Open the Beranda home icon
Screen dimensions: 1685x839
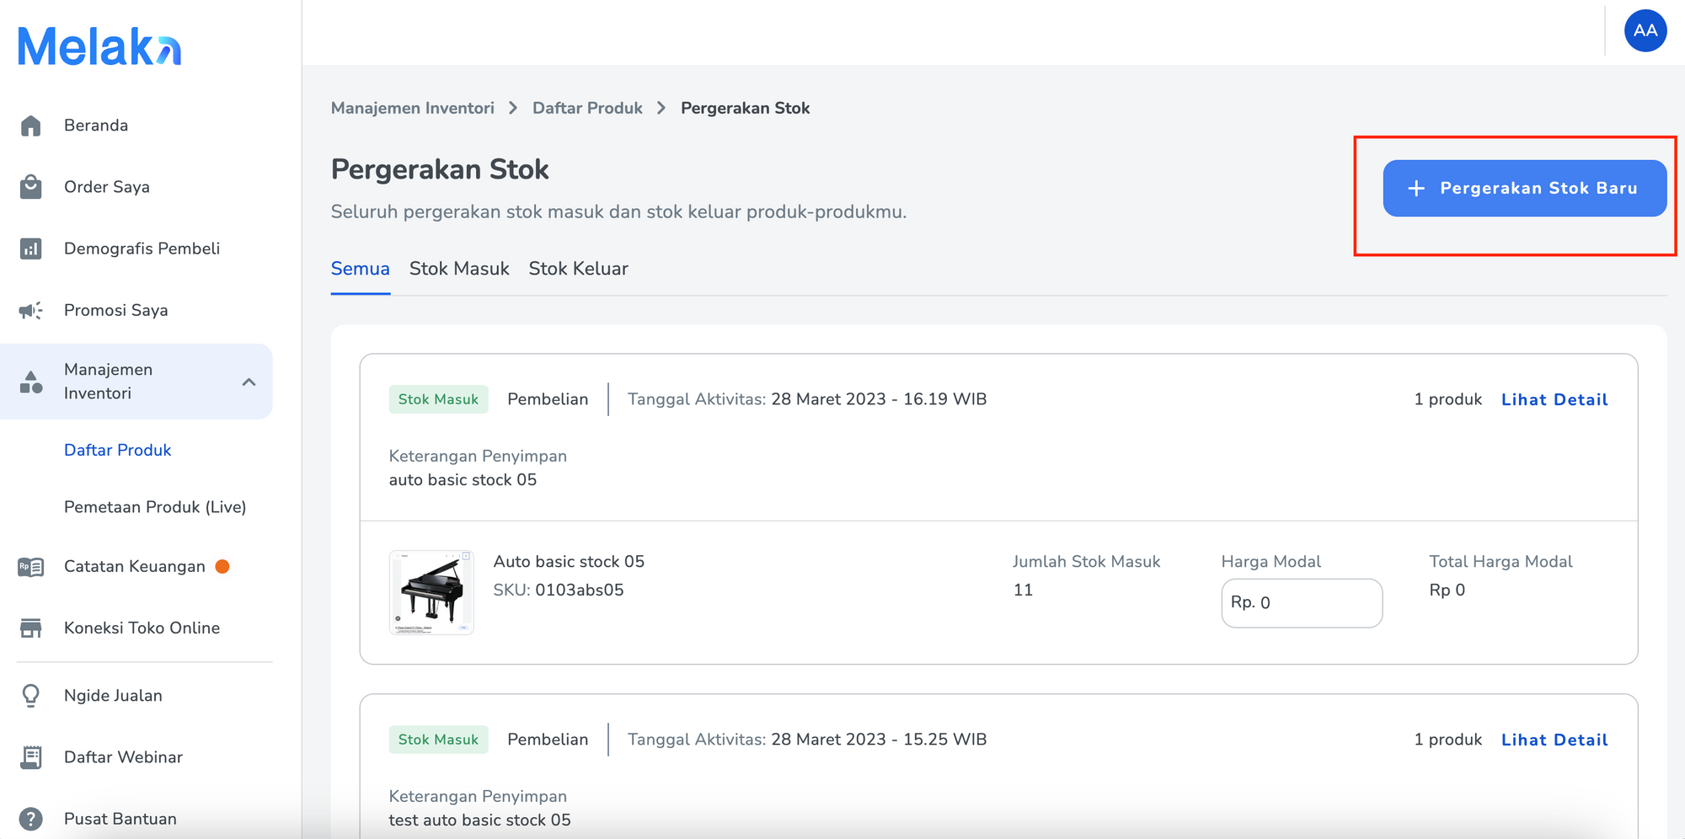click(x=31, y=126)
